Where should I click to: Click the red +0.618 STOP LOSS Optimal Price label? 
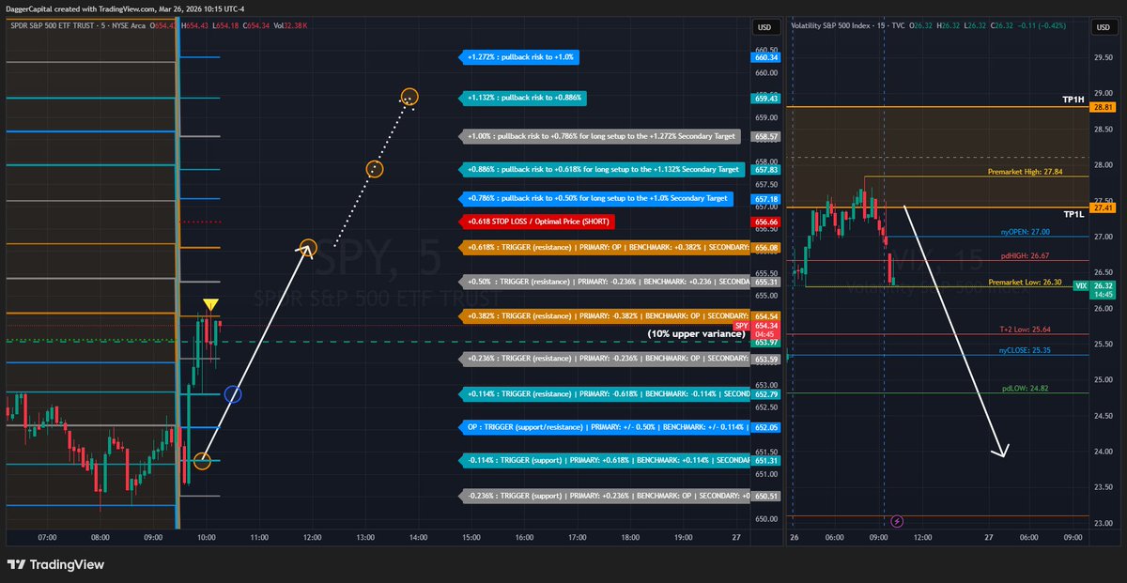[x=537, y=222]
